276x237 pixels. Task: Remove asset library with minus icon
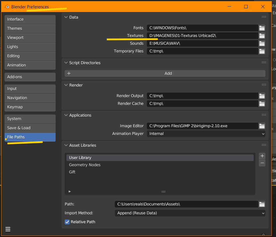click(x=262, y=163)
